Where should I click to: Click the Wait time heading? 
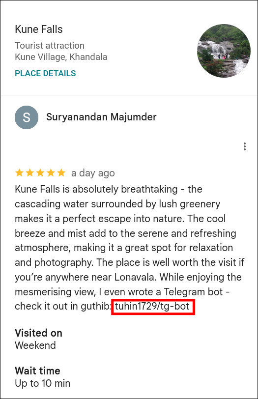pyautogui.click(x=37, y=371)
